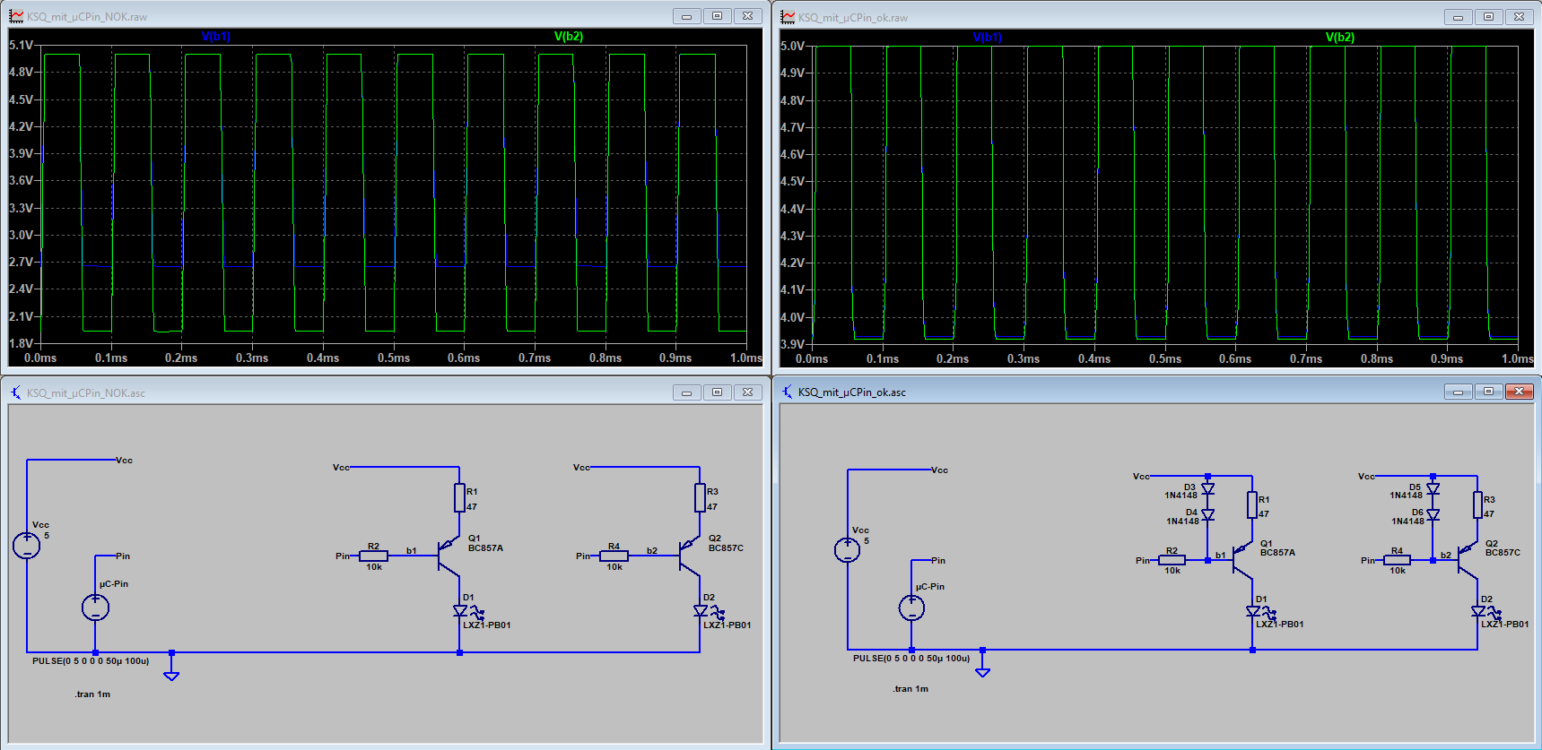Click the 0.5ms time axis label in ok.raw plot
This screenshot has width=1542, height=750.
tap(1165, 358)
